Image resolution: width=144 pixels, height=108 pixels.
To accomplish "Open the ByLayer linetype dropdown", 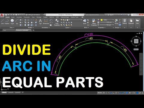I will click(x=107, y=25).
